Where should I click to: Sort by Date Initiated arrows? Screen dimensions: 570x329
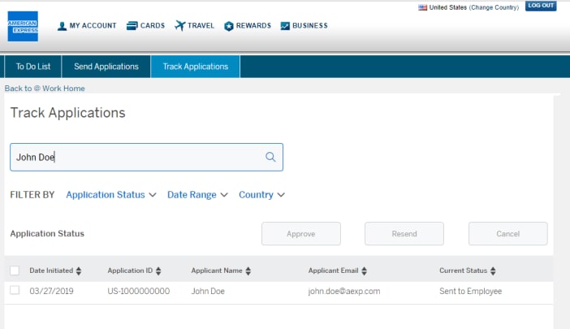(x=79, y=271)
